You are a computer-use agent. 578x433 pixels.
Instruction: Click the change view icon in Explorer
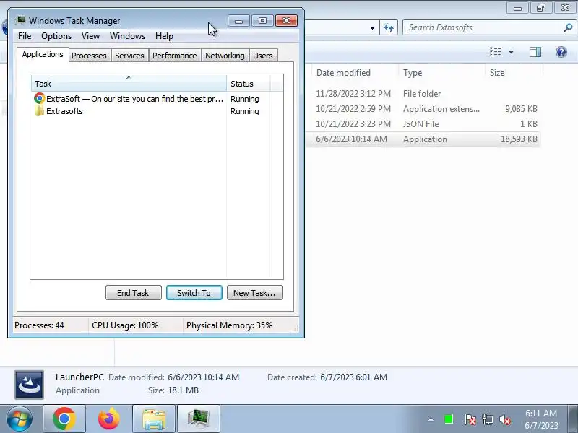click(x=495, y=52)
